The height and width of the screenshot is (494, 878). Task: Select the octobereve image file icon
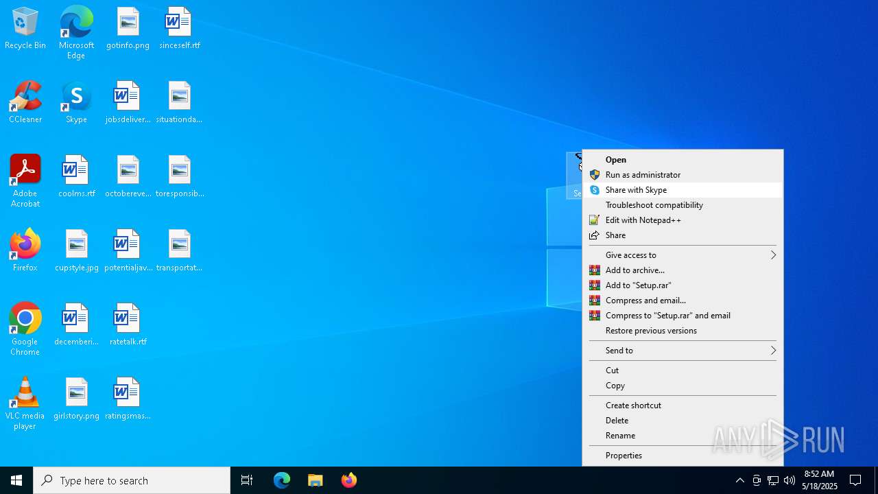[x=128, y=177]
